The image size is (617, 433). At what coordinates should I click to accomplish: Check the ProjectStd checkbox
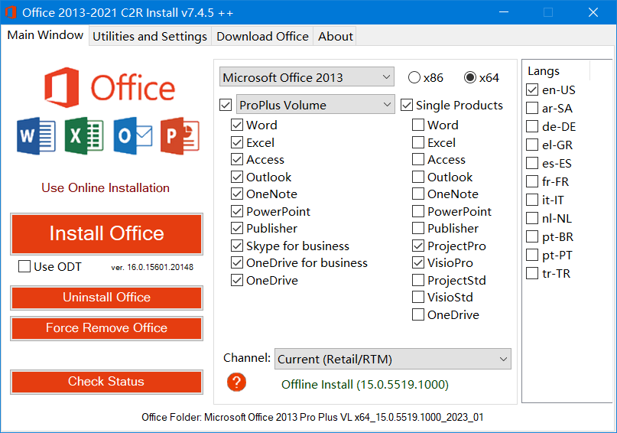pos(418,280)
